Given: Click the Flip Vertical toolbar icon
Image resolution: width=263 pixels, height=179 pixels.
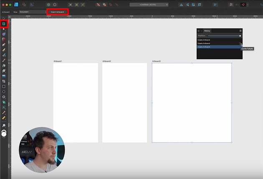Looking at the screenshot, I should tap(187, 5).
